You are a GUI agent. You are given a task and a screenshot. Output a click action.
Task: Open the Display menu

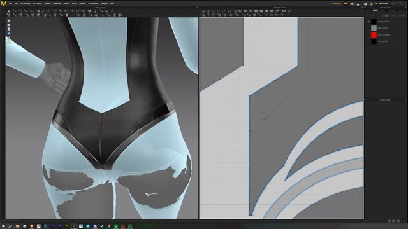[x=82, y=3]
